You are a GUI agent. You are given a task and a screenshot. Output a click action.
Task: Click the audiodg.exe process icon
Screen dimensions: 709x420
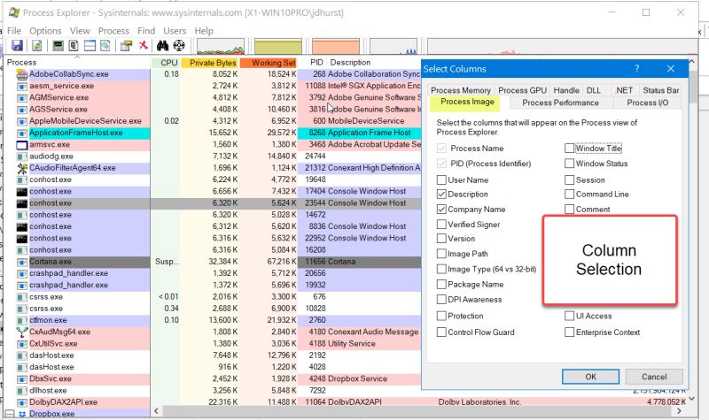21,157
